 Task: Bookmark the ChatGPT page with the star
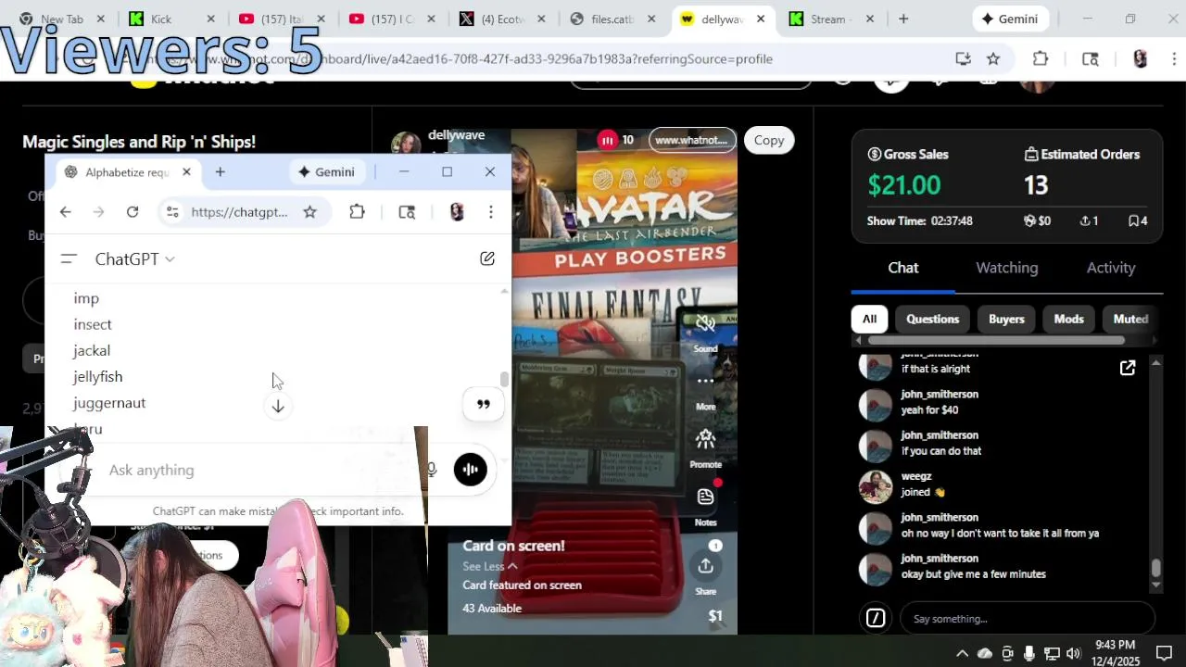coord(309,212)
